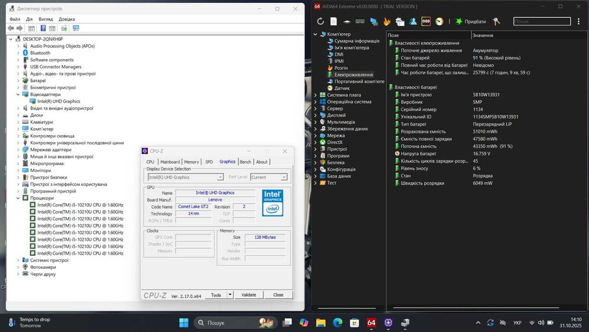Viewport: 589px width, 332px height.
Task: Click the battery icon in system tray
Action: [x=550, y=323]
